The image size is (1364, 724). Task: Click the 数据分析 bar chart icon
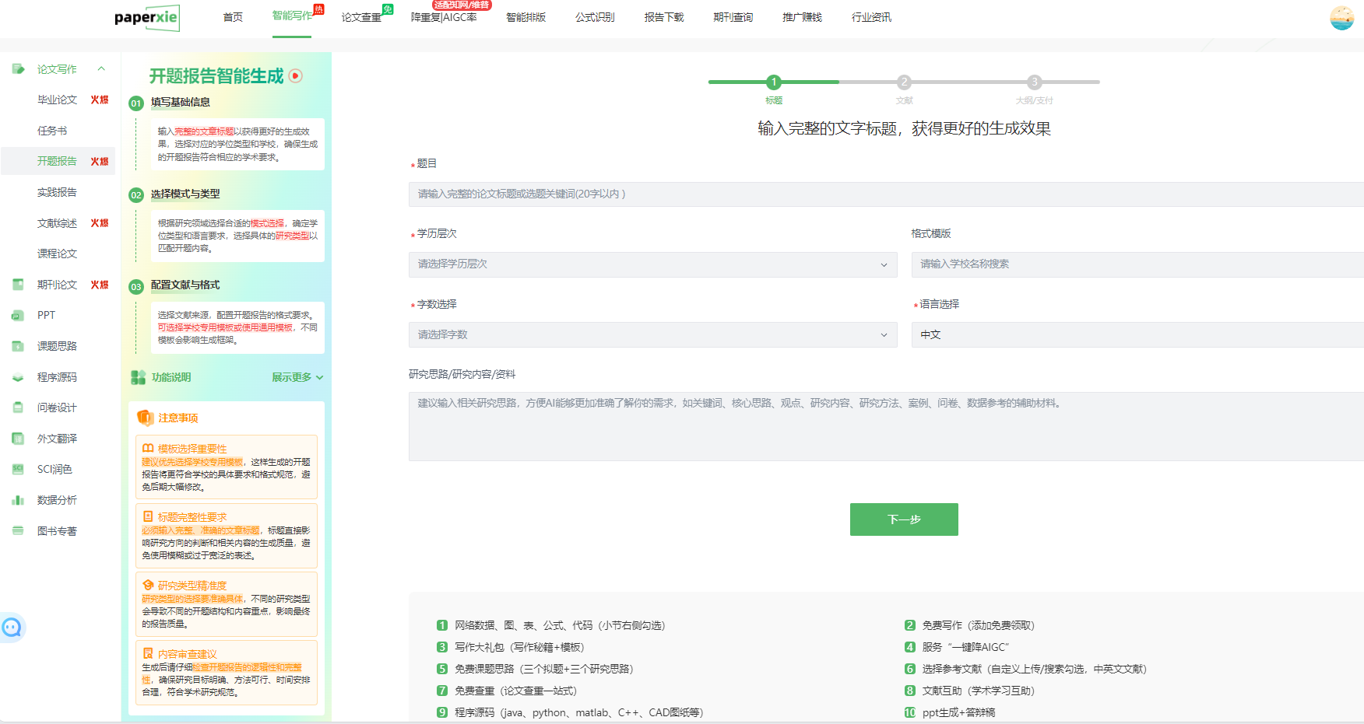(18, 500)
